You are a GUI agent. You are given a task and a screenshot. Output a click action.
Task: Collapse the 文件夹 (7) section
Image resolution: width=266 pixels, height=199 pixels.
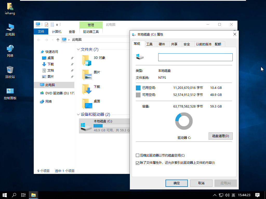coord(78,49)
